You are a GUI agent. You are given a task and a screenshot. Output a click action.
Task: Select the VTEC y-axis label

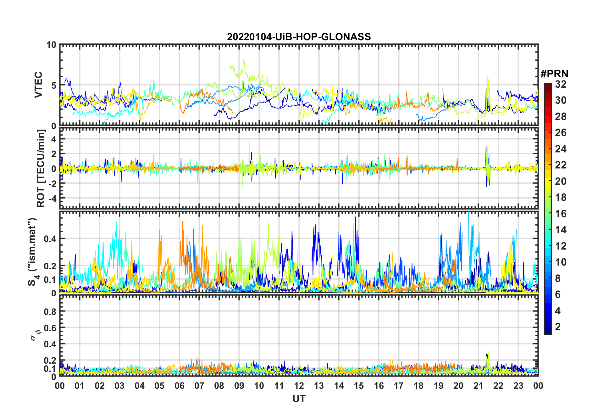point(38,85)
